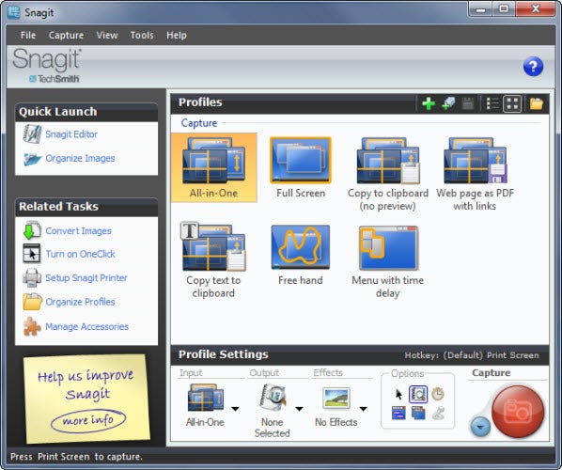Viewport: 562px width, 470px height.
Task: Toggle the timer capture option
Action: [x=438, y=395]
